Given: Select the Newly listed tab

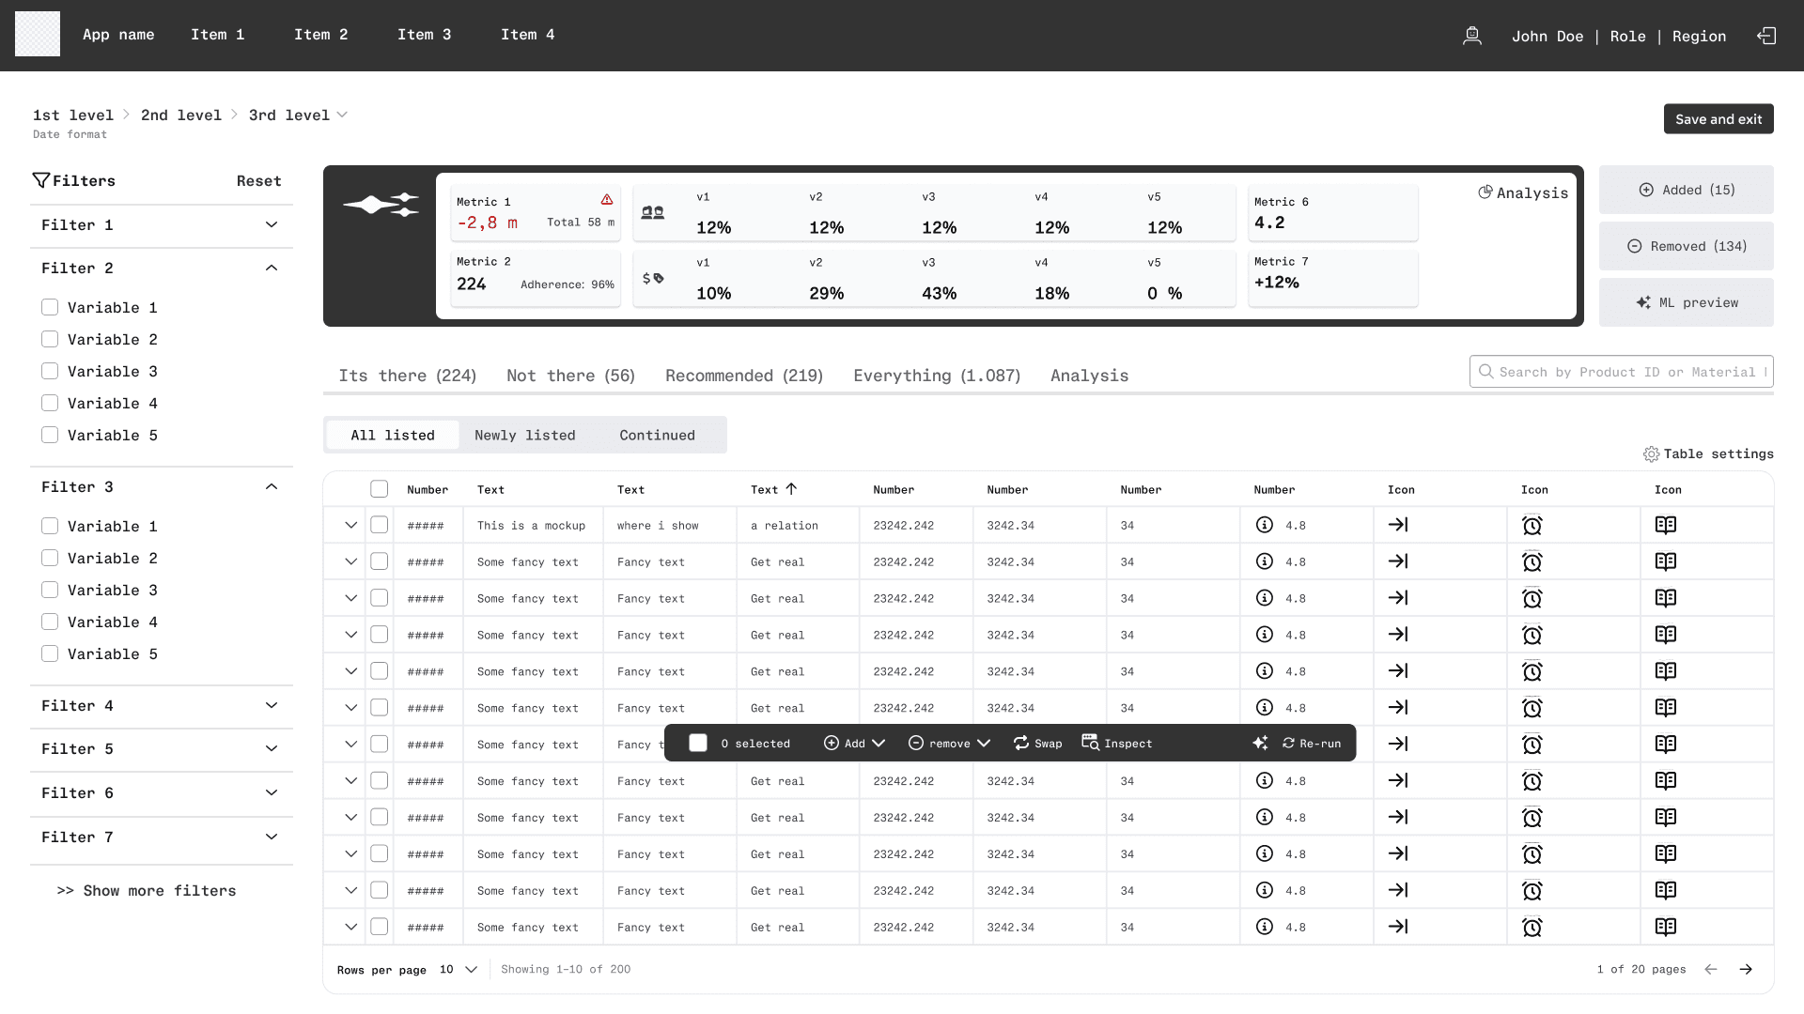Looking at the screenshot, I should pos(525,435).
